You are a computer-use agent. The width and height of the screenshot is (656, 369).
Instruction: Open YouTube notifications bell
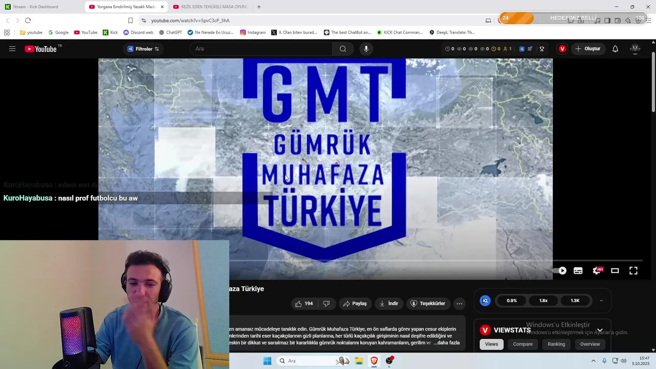616,49
